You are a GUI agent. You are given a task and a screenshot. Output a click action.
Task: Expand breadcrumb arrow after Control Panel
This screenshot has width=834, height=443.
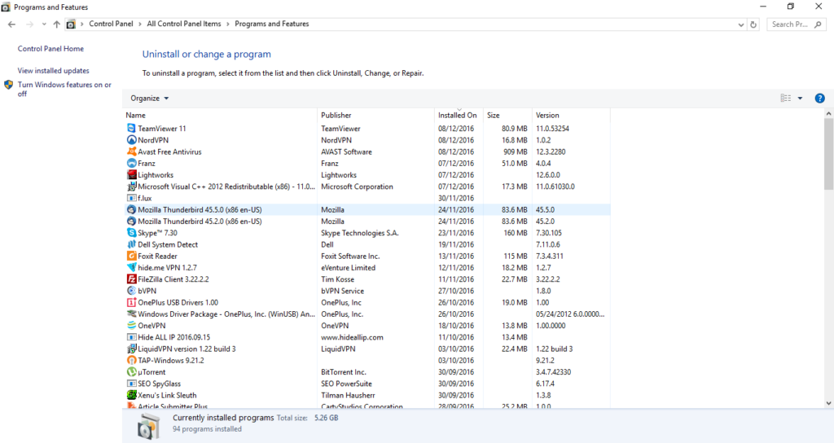pos(140,24)
